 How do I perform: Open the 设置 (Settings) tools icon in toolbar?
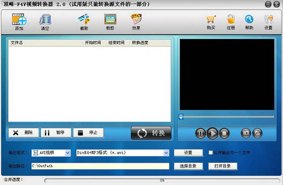[x=268, y=22]
